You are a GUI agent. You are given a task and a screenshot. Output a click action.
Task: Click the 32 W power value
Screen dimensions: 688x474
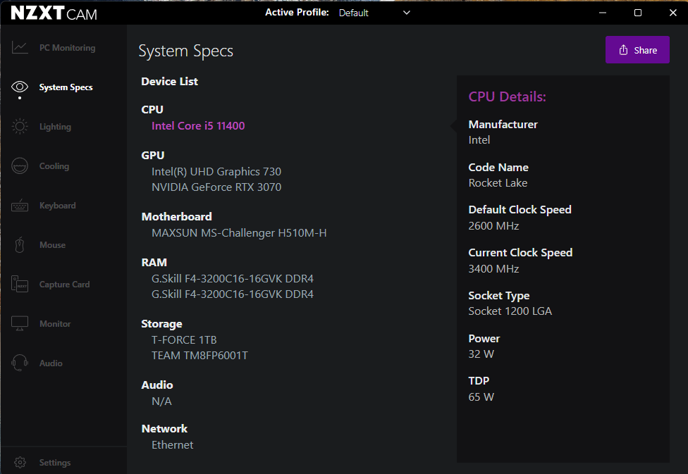481,354
